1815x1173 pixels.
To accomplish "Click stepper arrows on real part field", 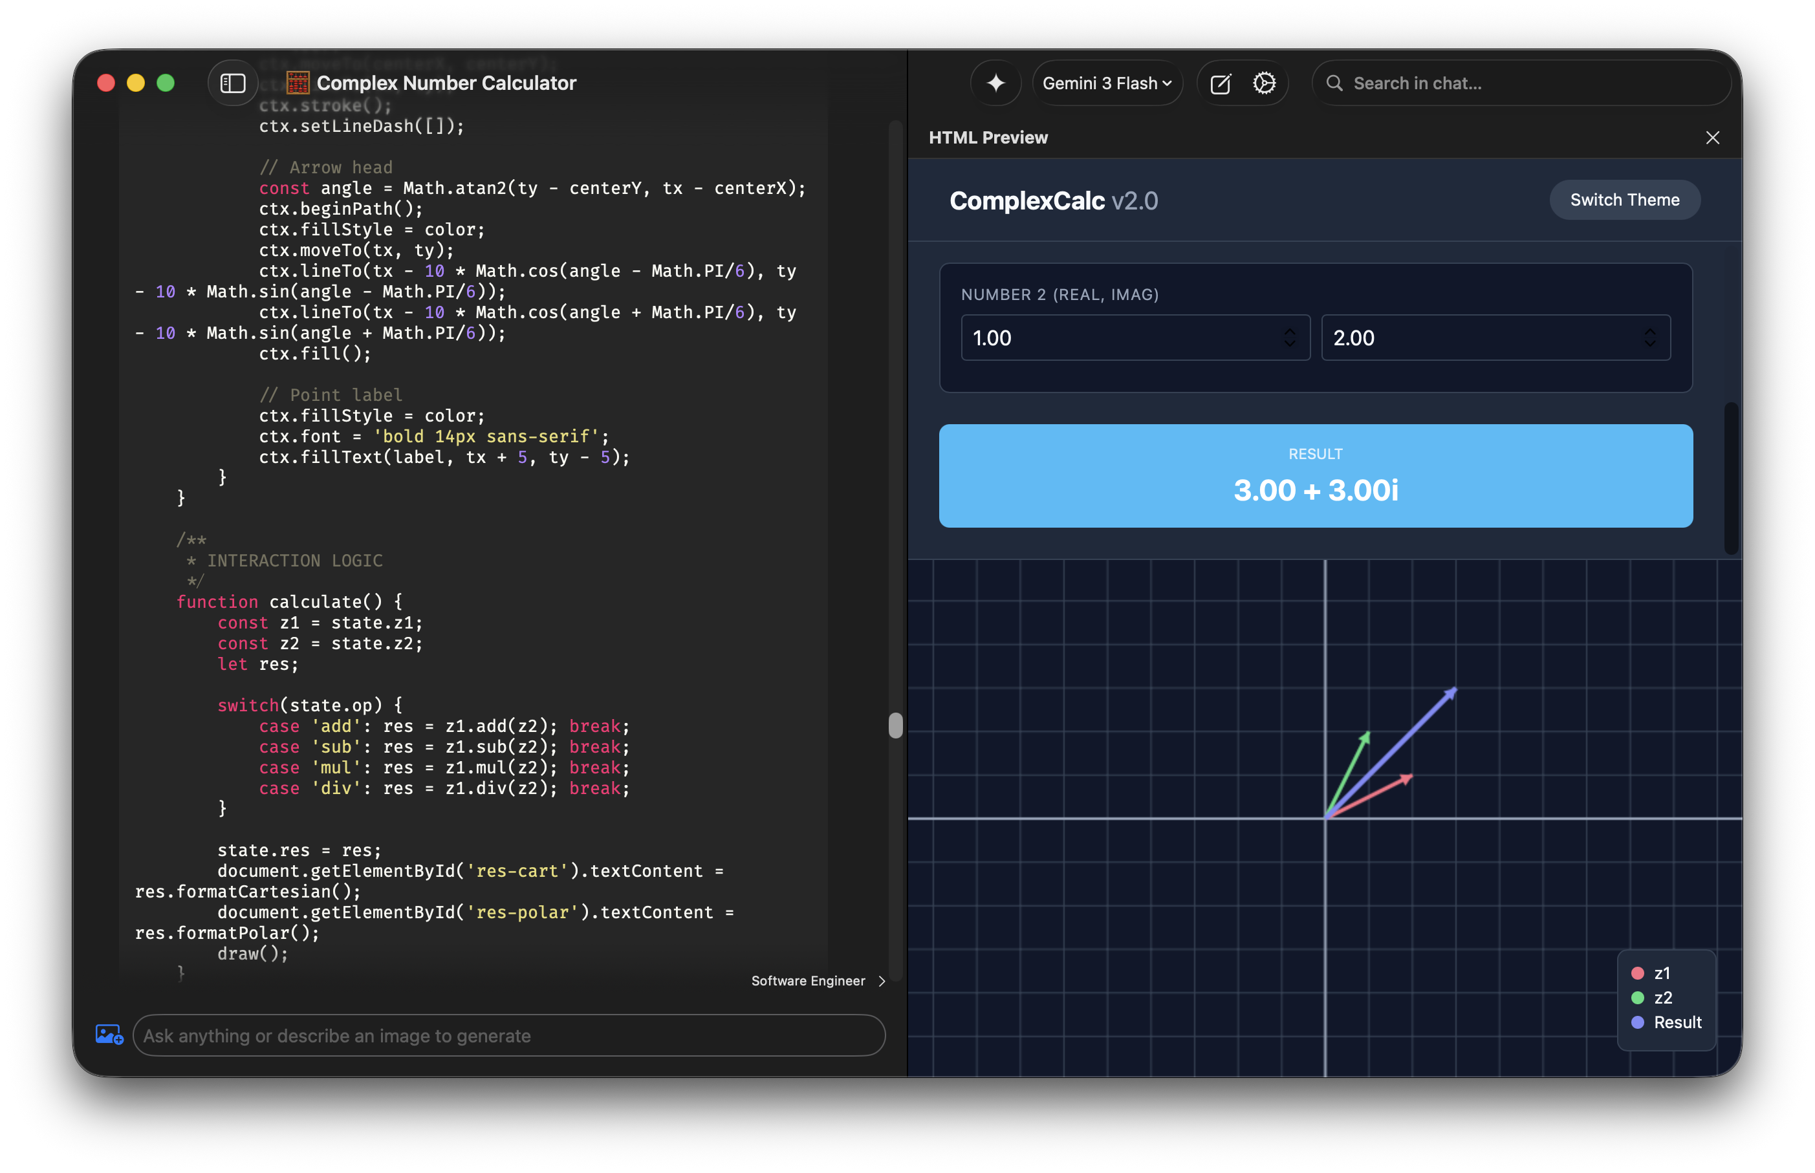I will pos(1289,338).
